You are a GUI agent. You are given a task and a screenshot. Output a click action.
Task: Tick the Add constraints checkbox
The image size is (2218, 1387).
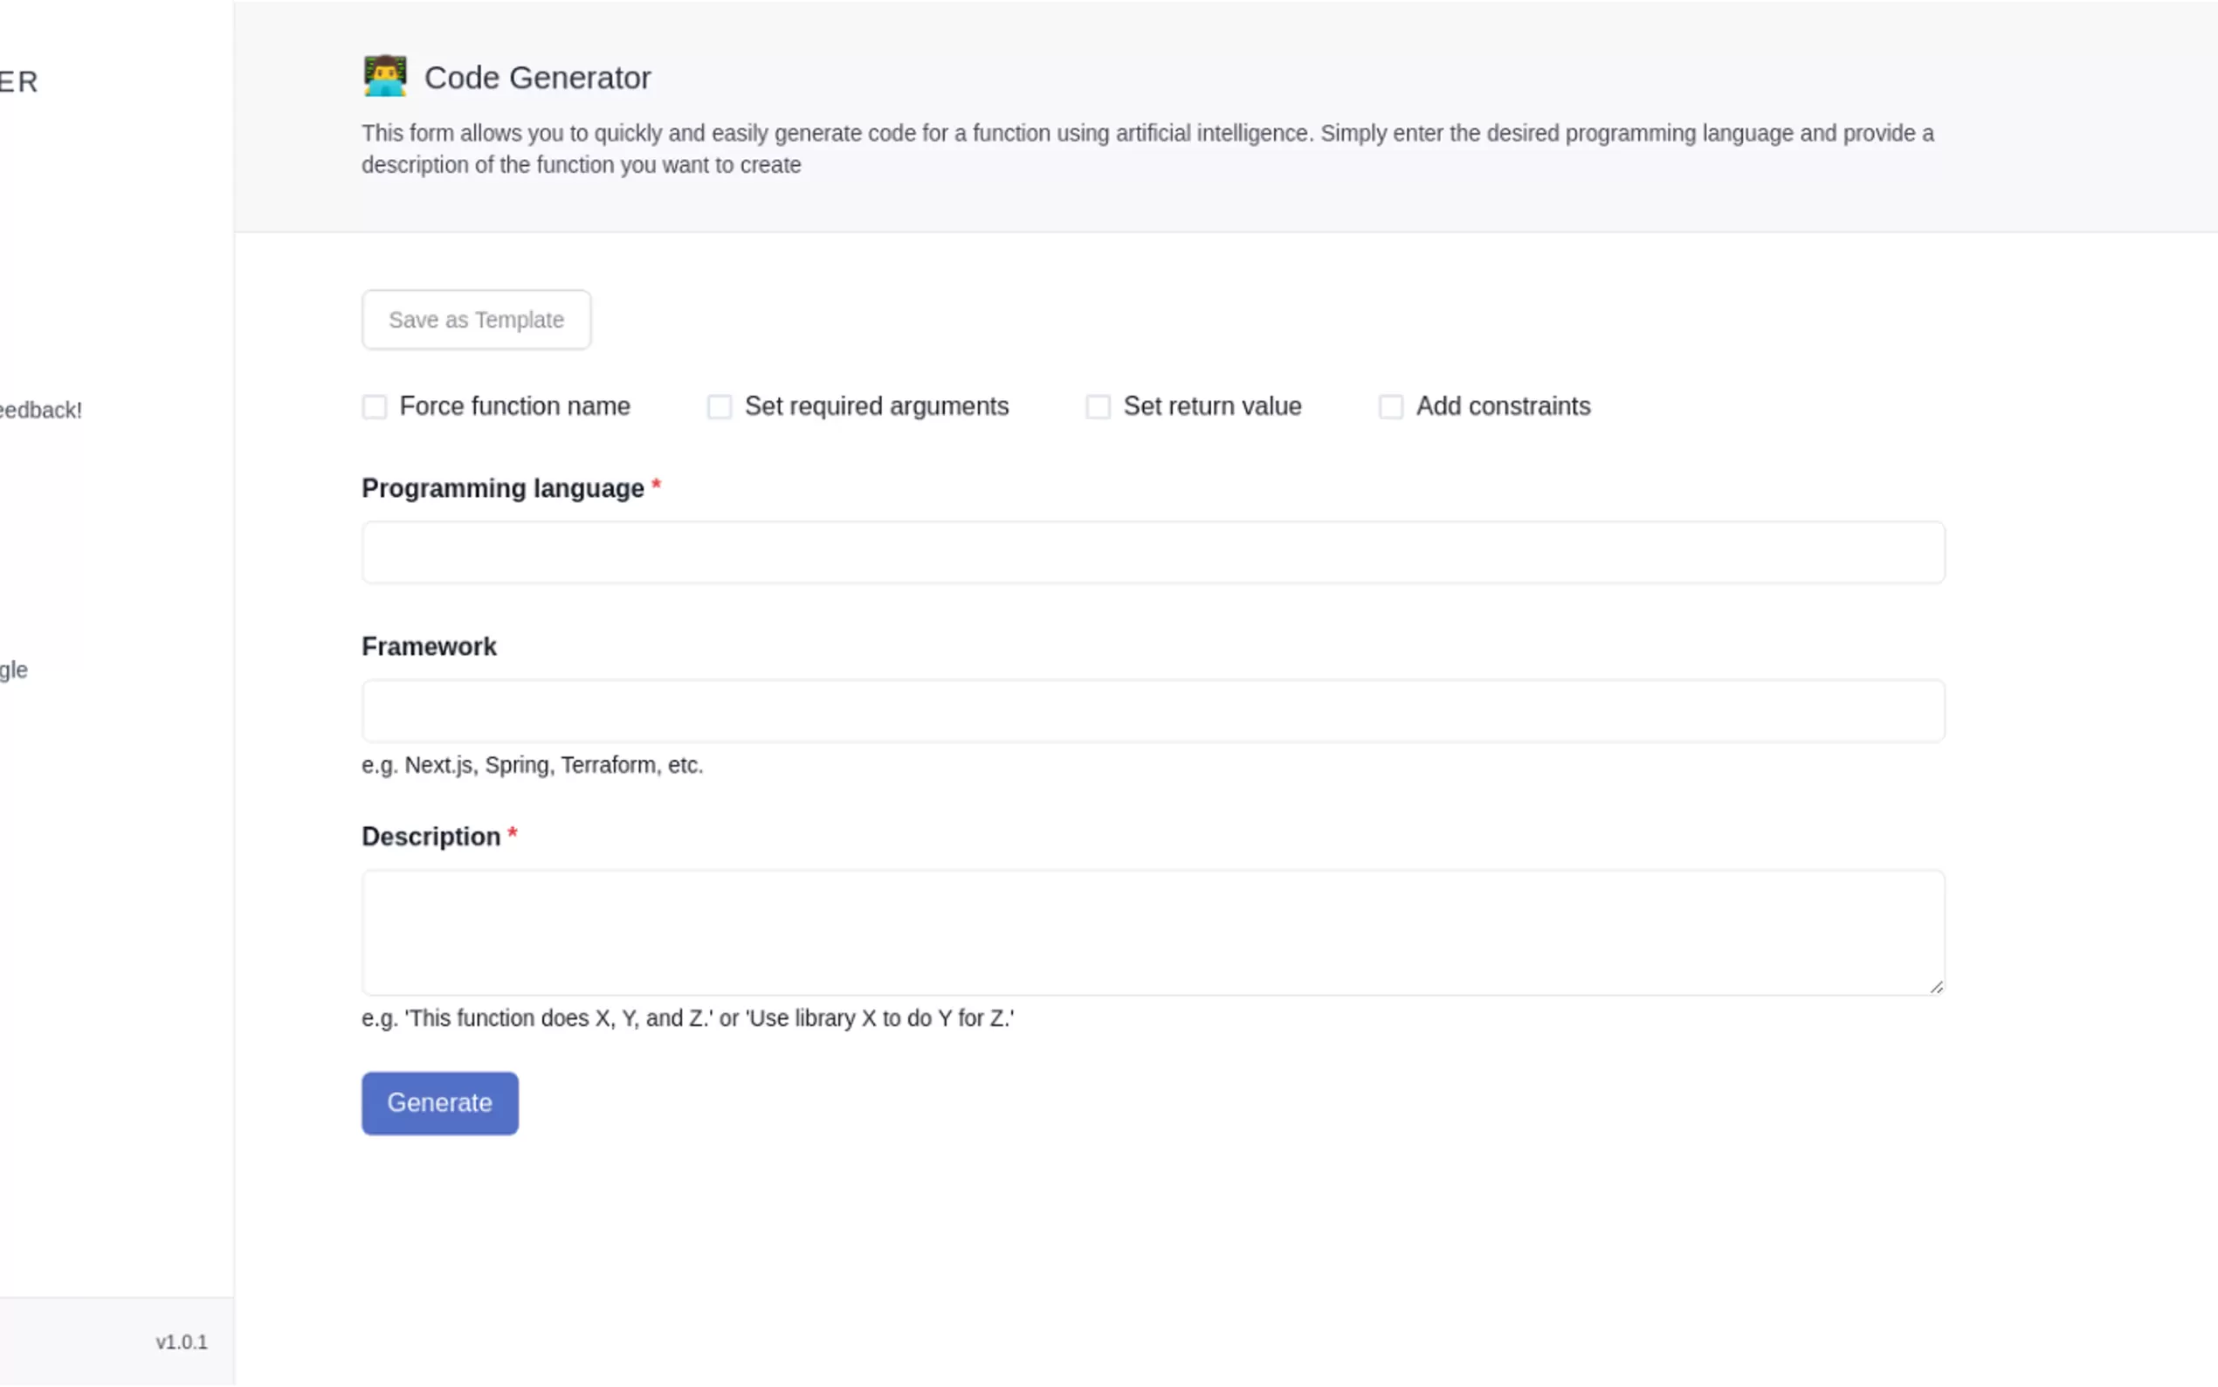(1390, 406)
